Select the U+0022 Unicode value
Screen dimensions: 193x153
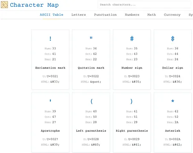coord(93,76)
